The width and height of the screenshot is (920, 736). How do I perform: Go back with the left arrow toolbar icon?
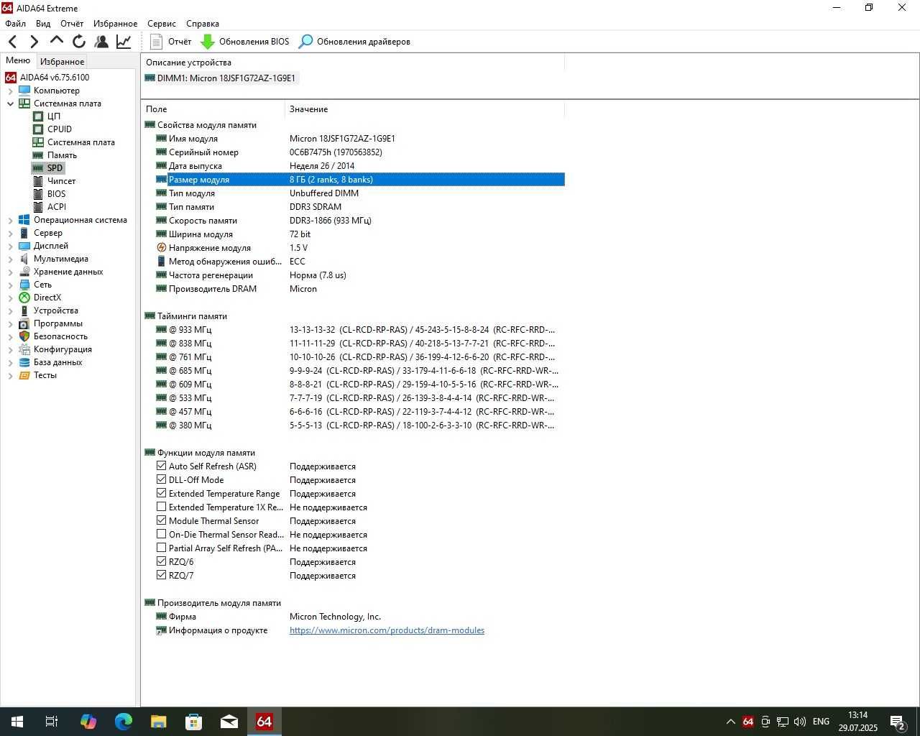pos(12,42)
